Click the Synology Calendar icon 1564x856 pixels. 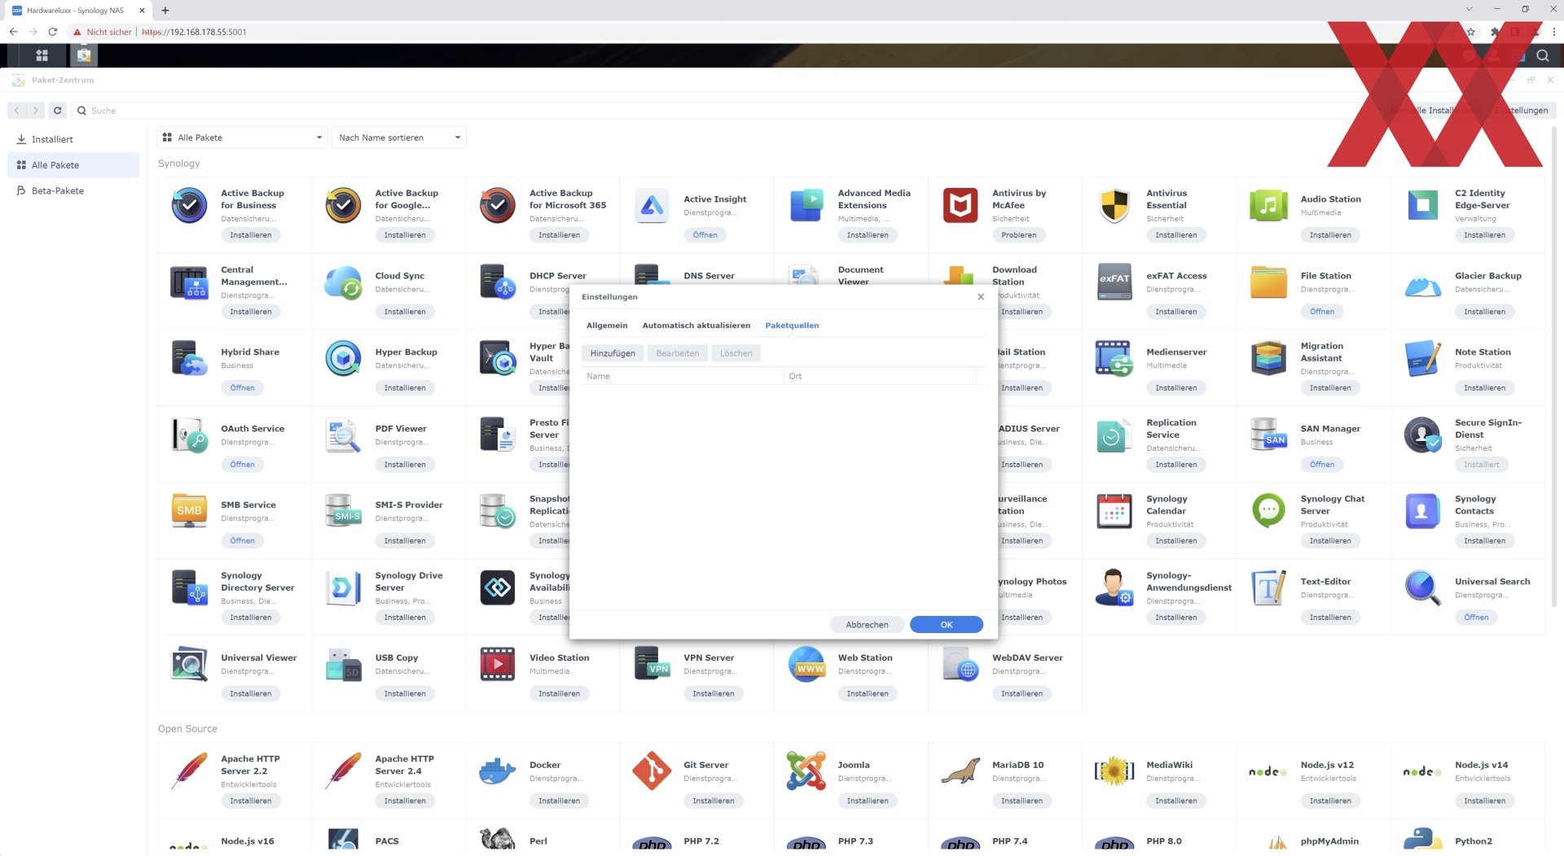pyautogui.click(x=1114, y=512)
